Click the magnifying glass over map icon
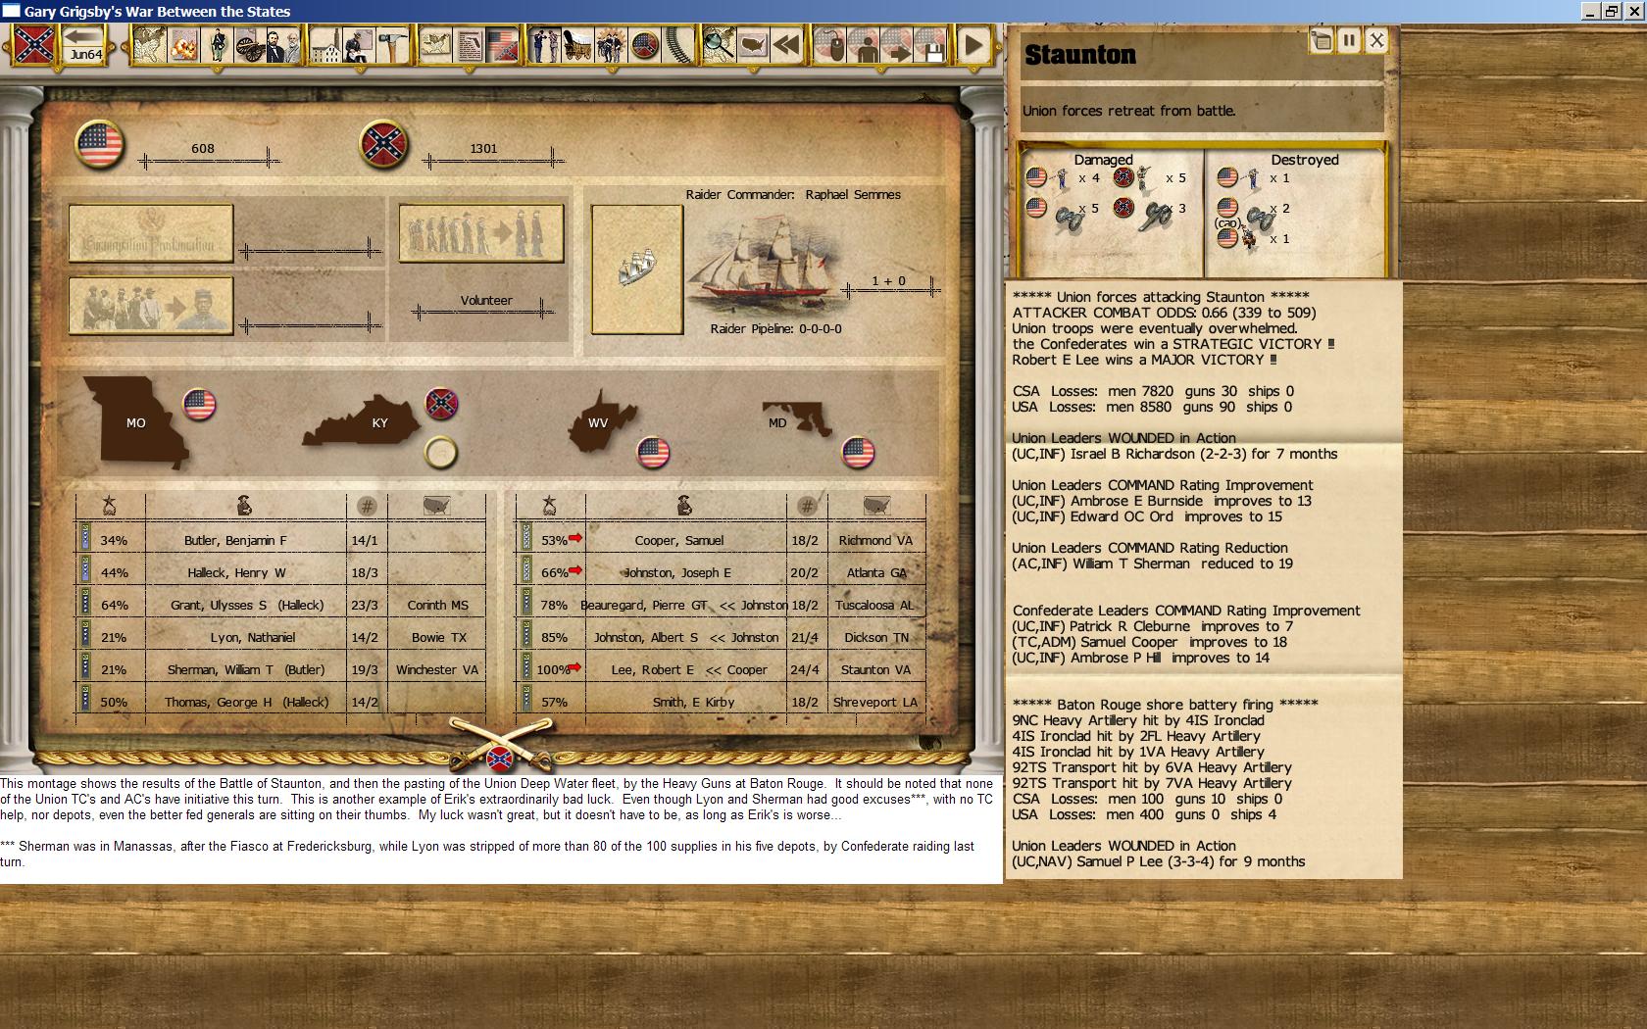Image resolution: width=1647 pixels, height=1029 pixels. 721,45
